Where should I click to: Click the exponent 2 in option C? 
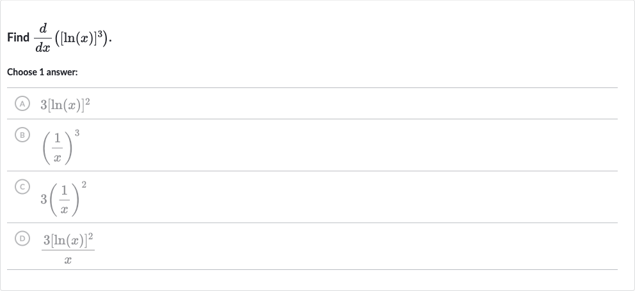click(84, 185)
